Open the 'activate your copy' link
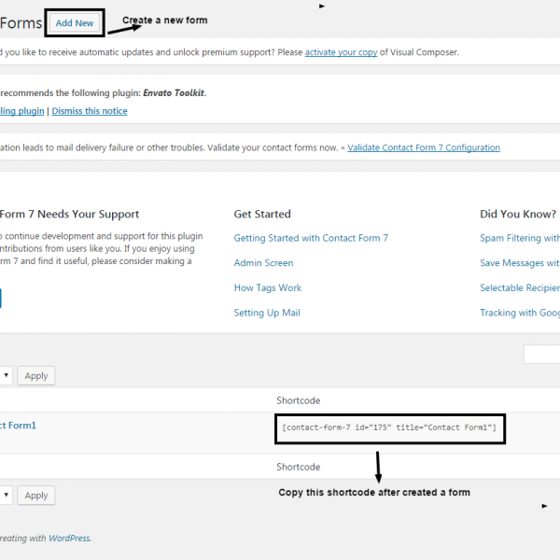This screenshot has height=560, width=560. click(341, 52)
